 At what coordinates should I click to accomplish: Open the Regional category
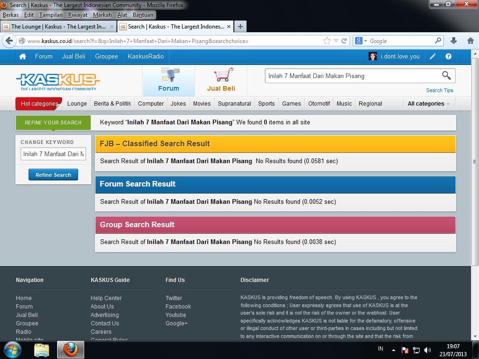(x=370, y=104)
